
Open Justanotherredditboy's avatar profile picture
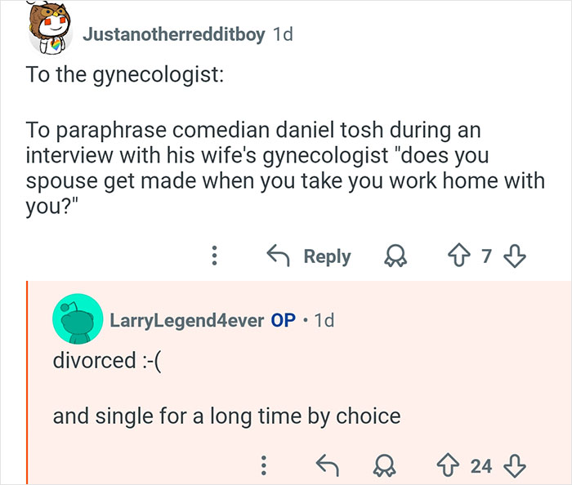click(x=50, y=33)
